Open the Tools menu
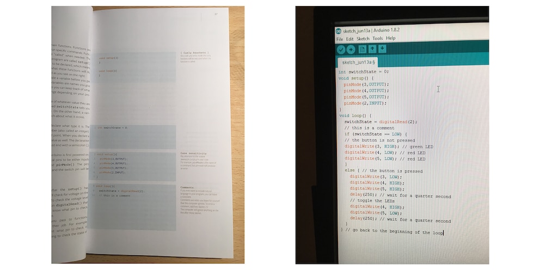The height and width of the screenshot is (270, 540). [x=378, y=39]
